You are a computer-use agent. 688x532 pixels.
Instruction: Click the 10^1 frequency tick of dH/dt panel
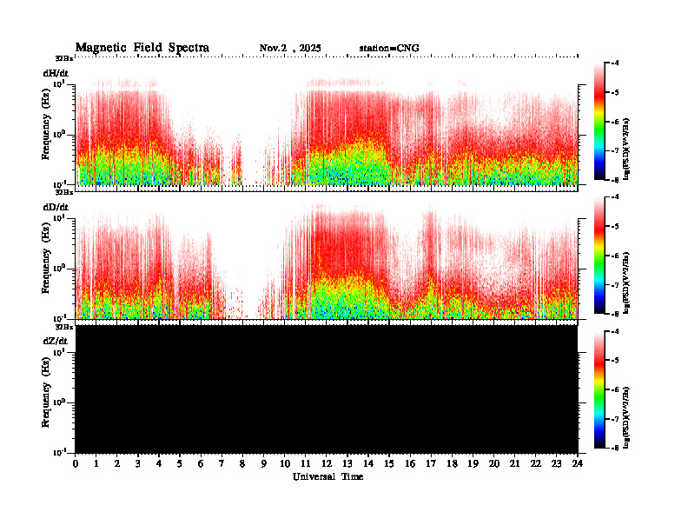click(x=59, y=83)
